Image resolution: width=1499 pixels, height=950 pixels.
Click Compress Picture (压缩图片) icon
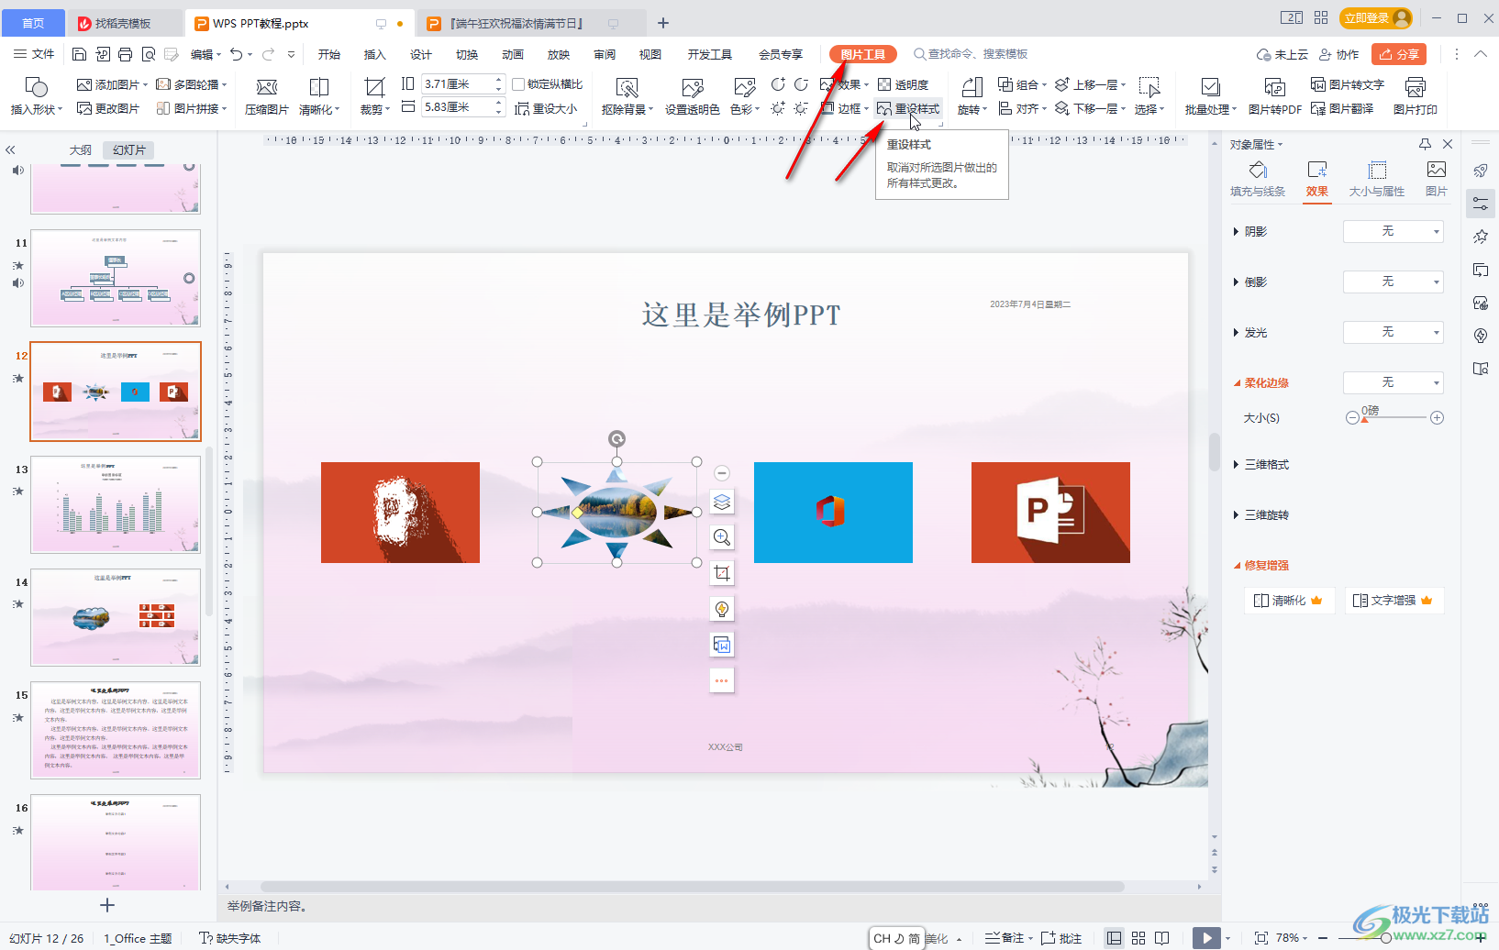tap(267, 87)
